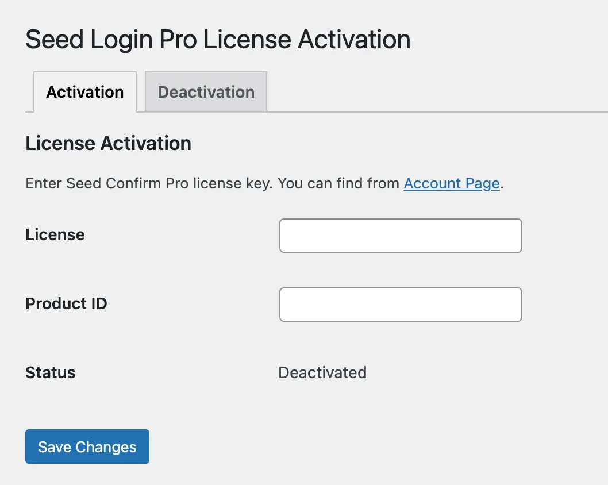Click the Status row label
The width and height of the screenshot is (608, 485).
[x=51, y=372]
